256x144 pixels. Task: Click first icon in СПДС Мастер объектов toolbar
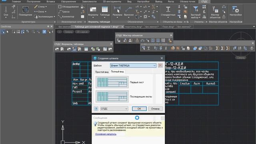119,40
